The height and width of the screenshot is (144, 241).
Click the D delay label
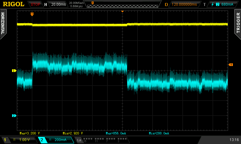(166, 4)
